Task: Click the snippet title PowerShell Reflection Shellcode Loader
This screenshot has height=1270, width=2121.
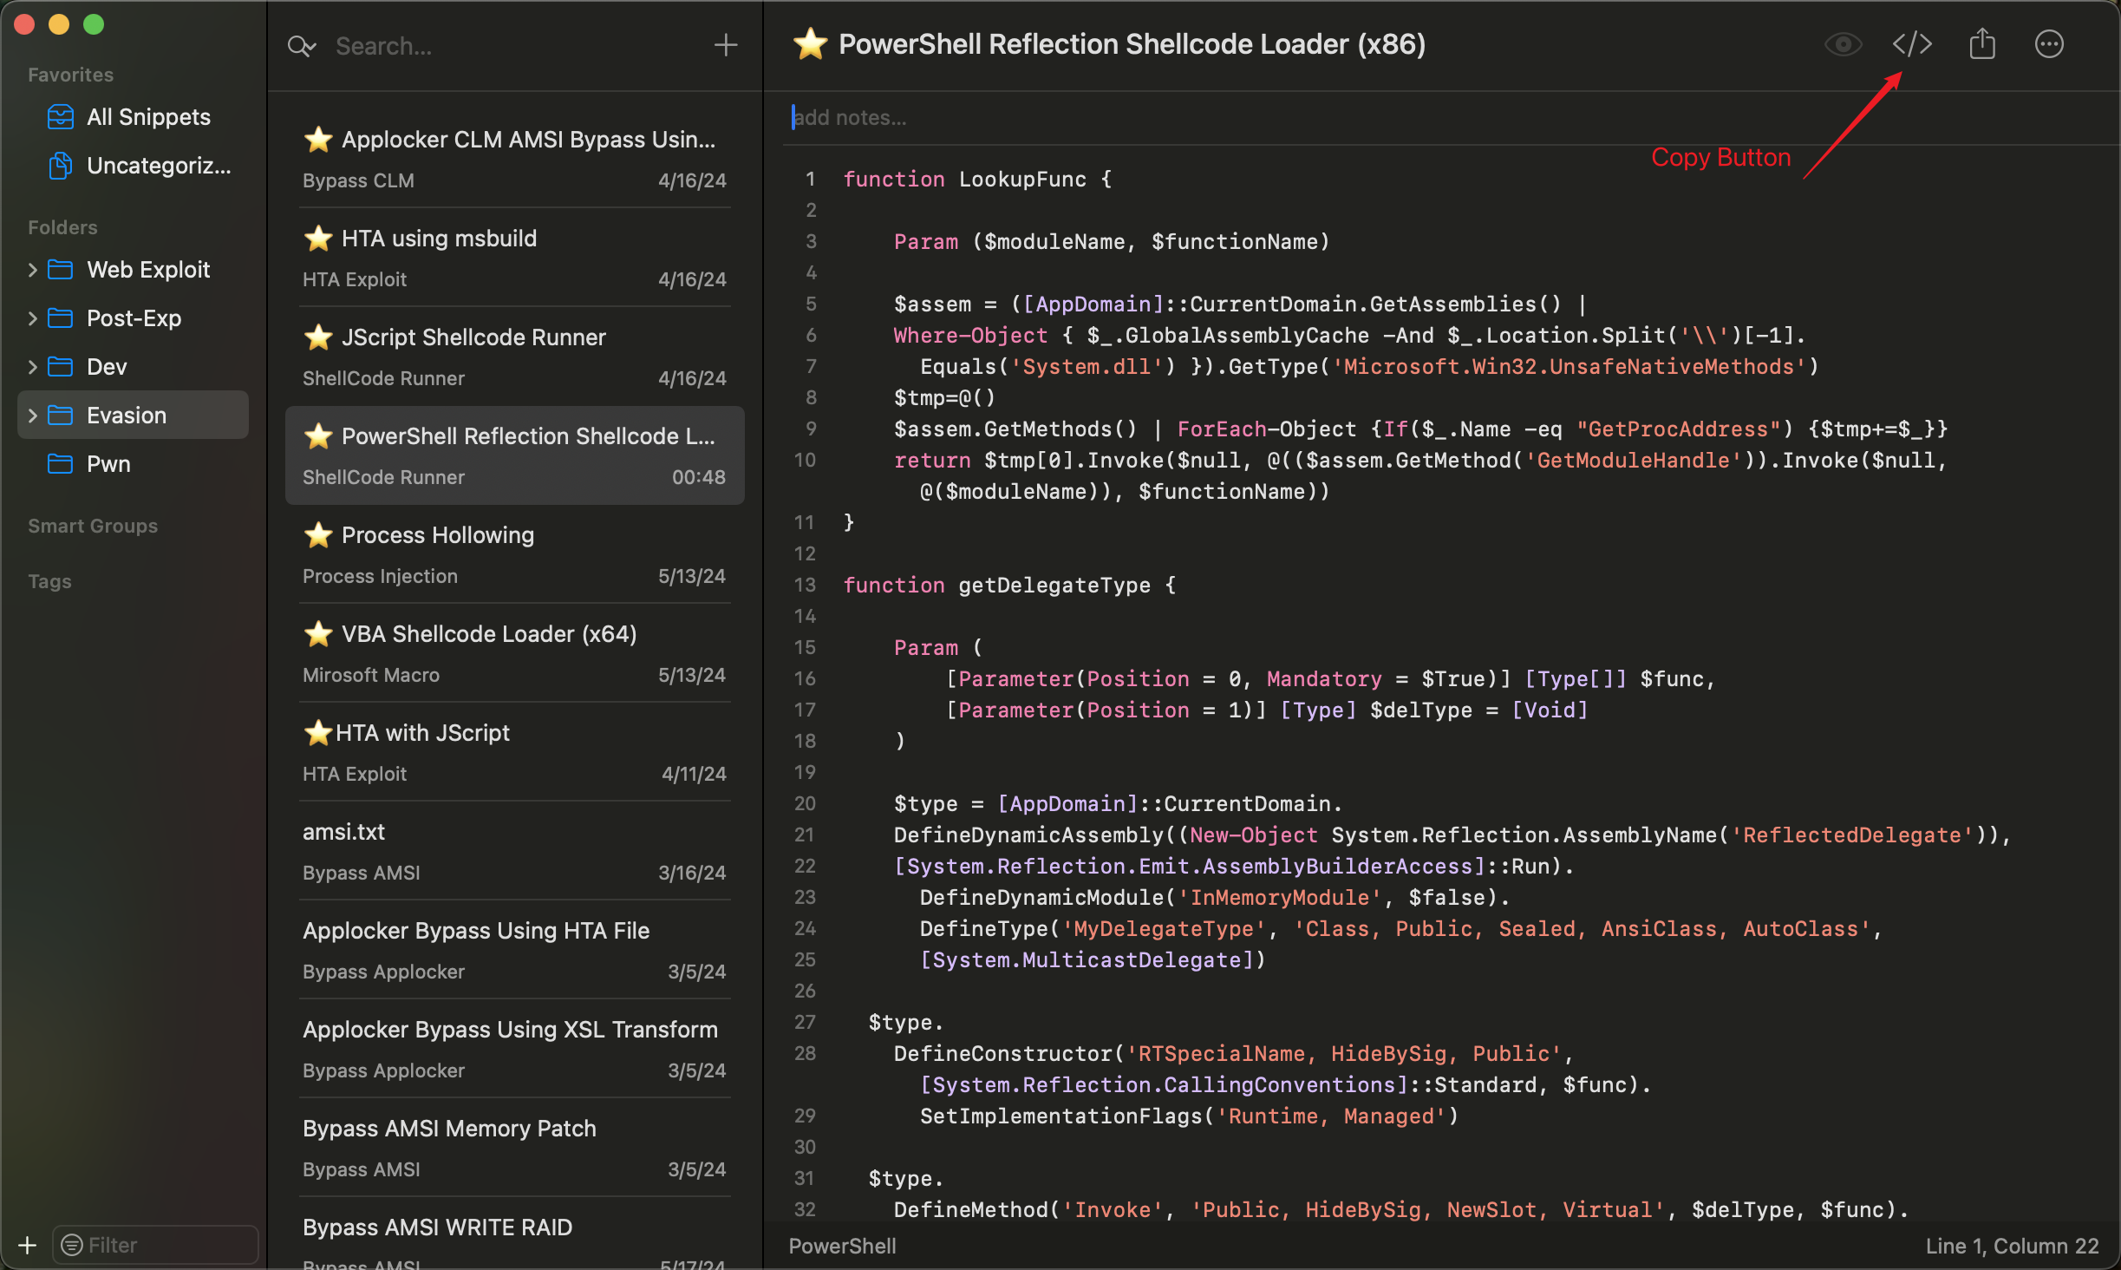Action: click(x=1132, y=44)
